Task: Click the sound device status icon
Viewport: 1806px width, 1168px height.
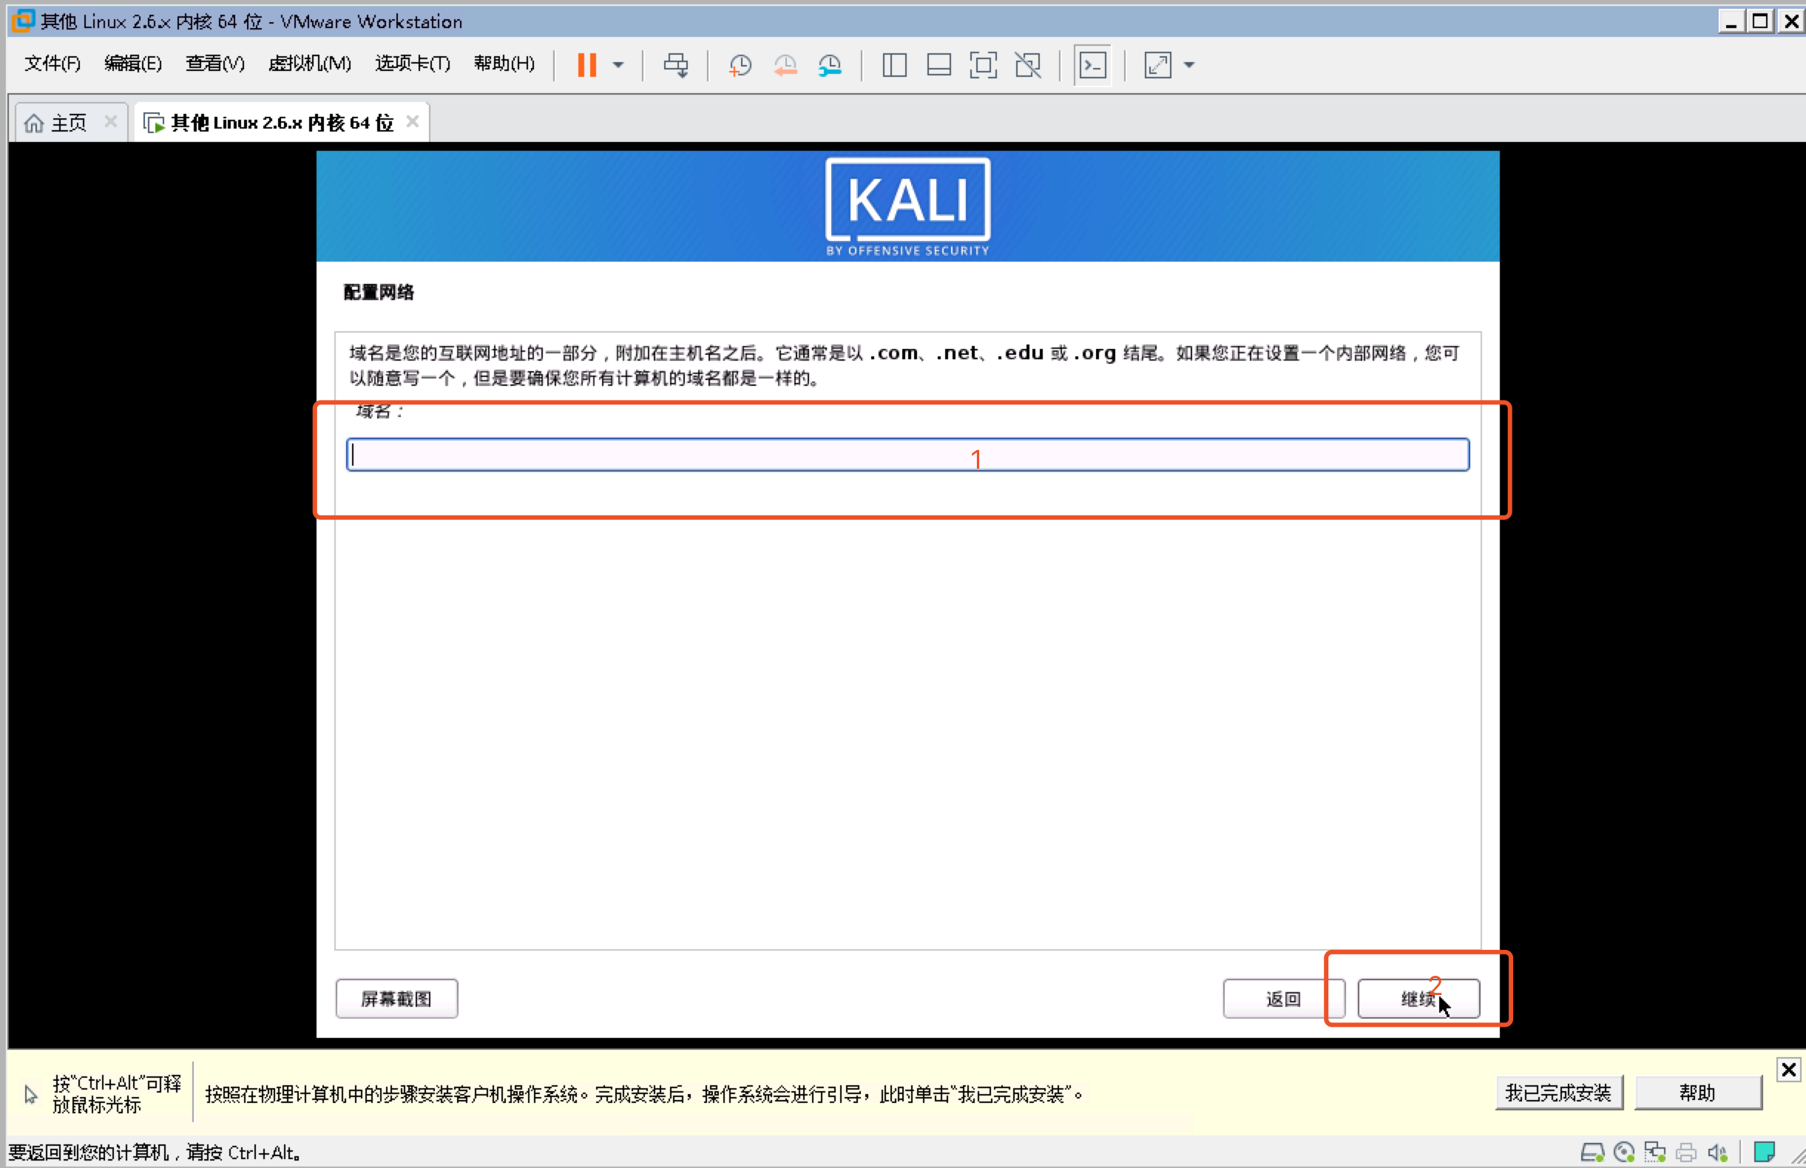Action: point(1718,1151)
